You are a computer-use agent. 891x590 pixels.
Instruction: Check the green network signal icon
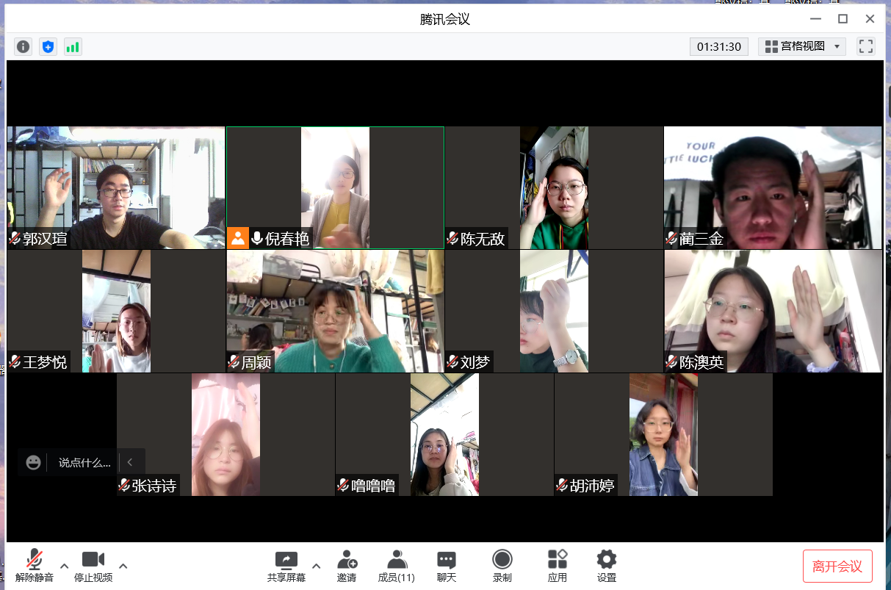tap(73, 47)
